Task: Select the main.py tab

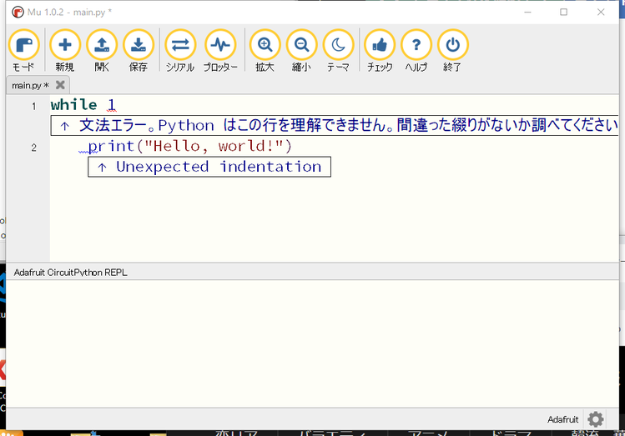Action: [x=28, y=85]
